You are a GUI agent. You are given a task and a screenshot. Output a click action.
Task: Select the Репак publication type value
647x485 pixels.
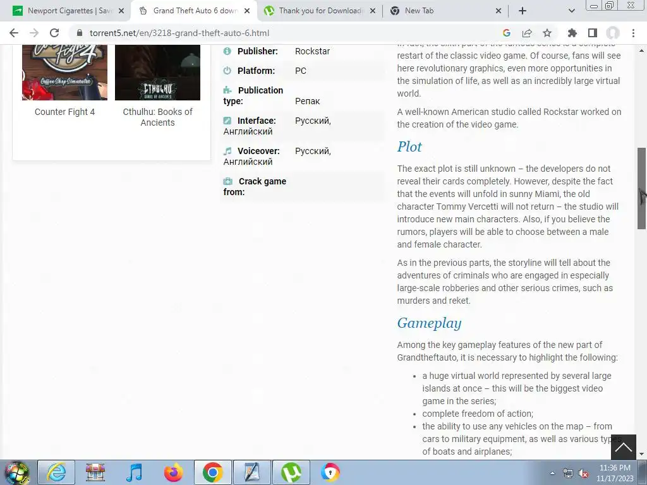[x=308, y=101]
